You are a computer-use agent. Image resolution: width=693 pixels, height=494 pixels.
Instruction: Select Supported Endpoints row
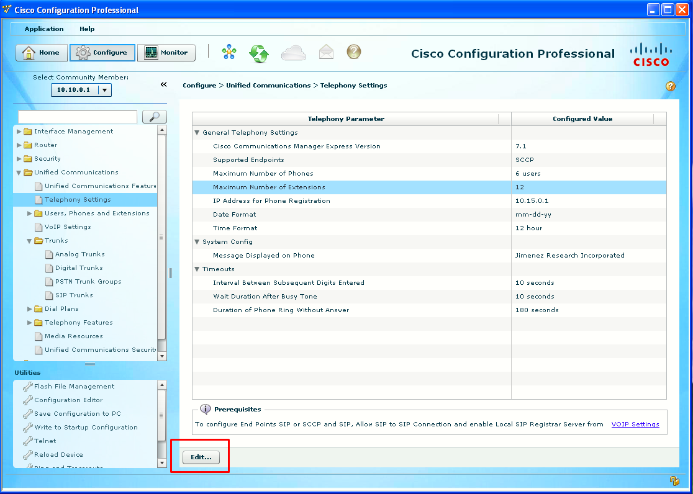click(x=429, y=160)
